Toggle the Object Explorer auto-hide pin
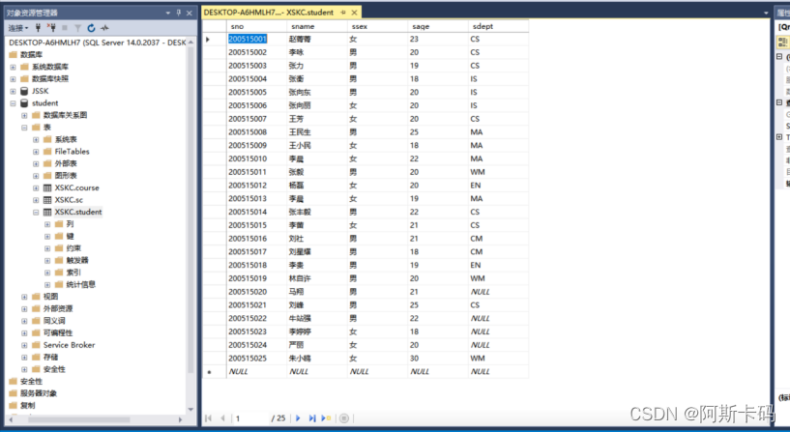The image size is (790, 432). [x=178, y=13]
